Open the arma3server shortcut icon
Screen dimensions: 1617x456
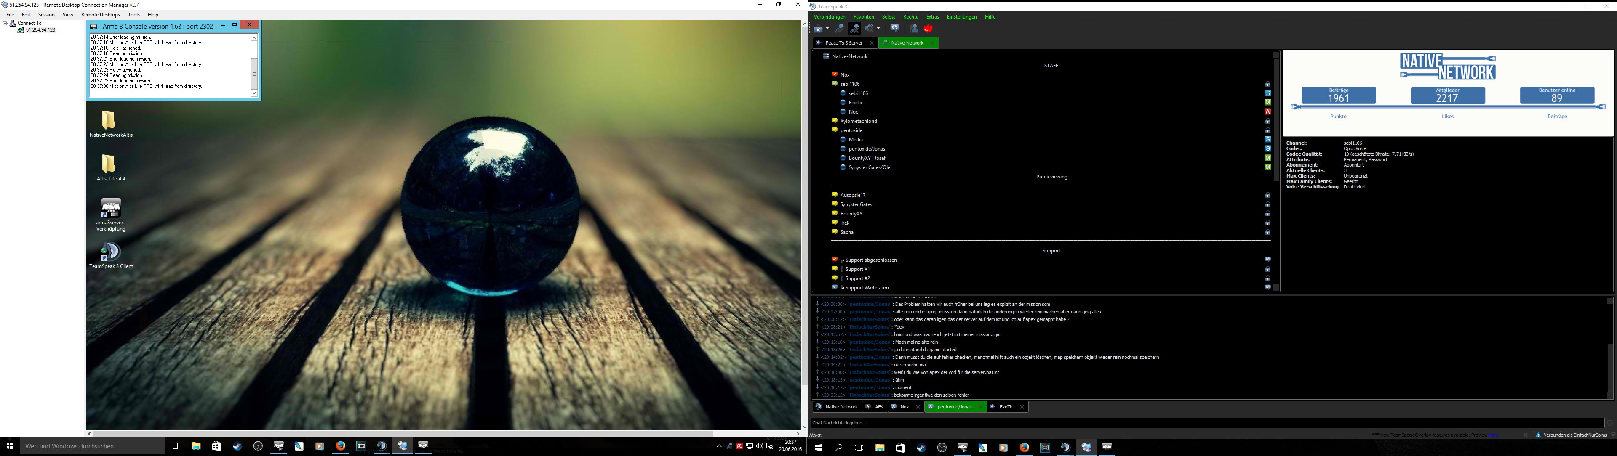(111, 208)
